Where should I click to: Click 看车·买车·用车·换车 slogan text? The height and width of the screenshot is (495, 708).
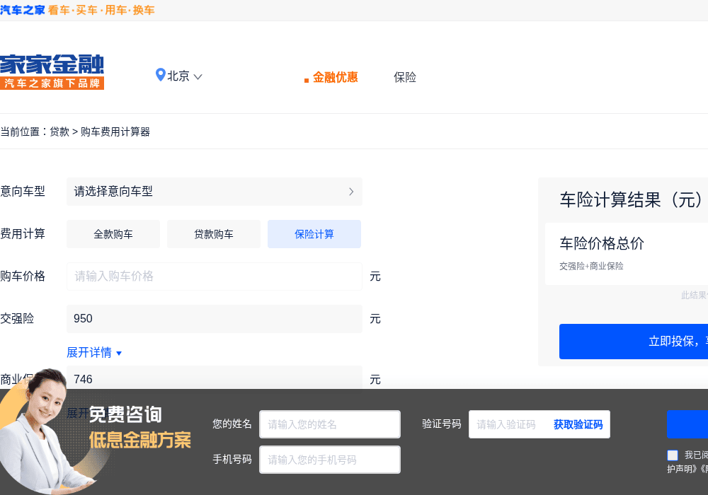click(x=101, y=10)
